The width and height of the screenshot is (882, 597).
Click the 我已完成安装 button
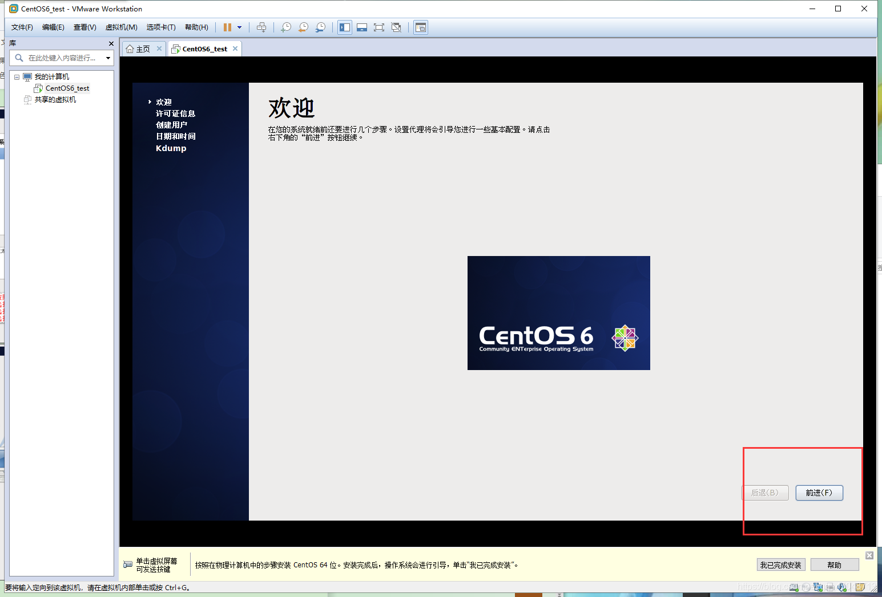pyautogui.click(x=781, y=564)
